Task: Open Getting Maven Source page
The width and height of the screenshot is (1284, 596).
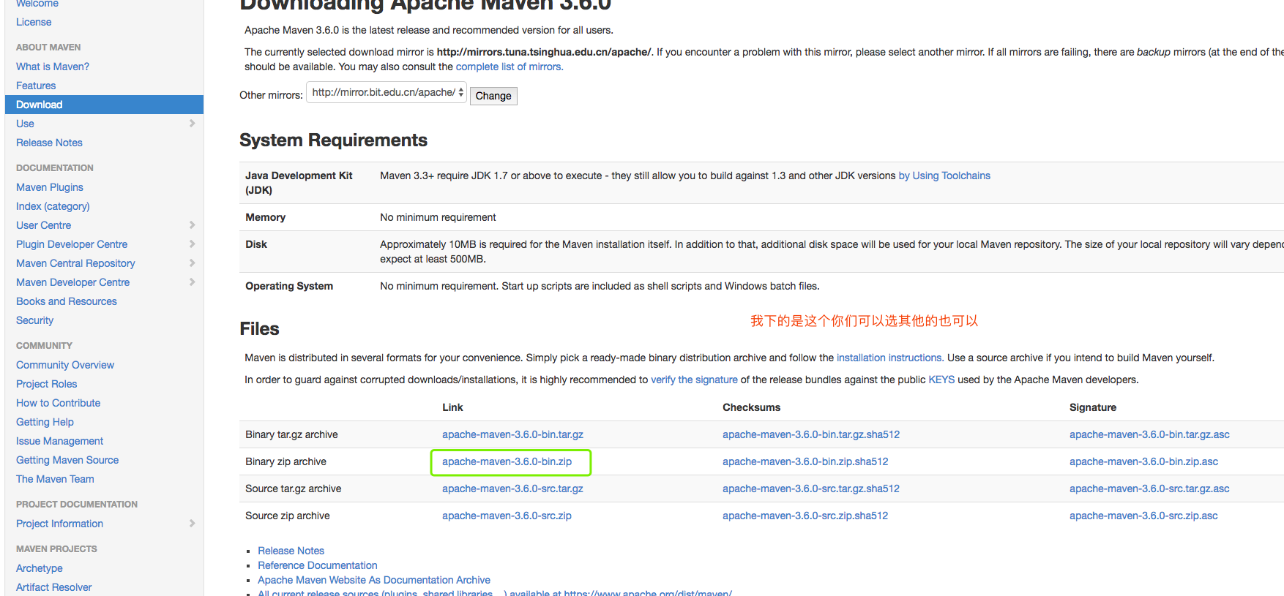Action: [x=67, y=460]
